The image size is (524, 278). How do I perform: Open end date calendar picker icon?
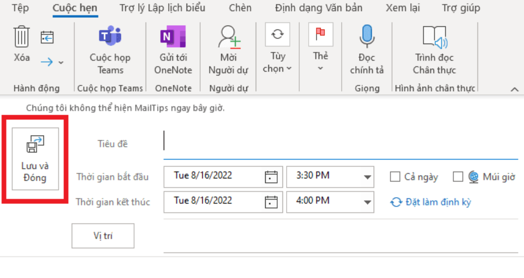[x=271, y=202]
